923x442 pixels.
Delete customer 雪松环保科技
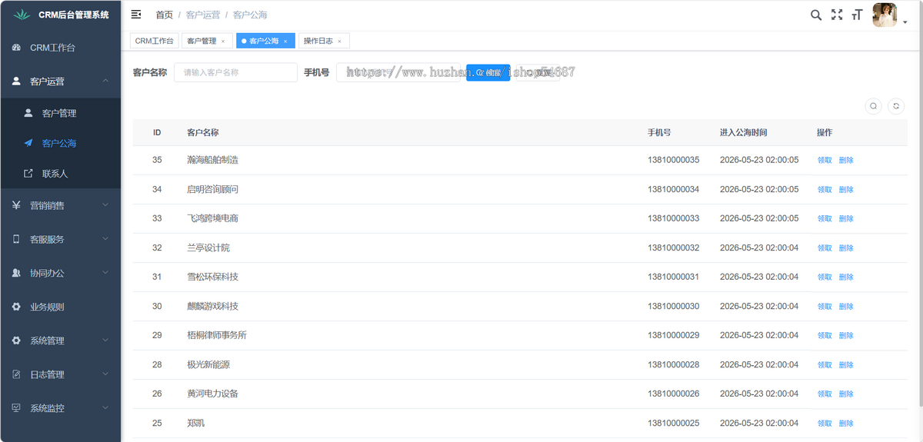pos(846,277)
